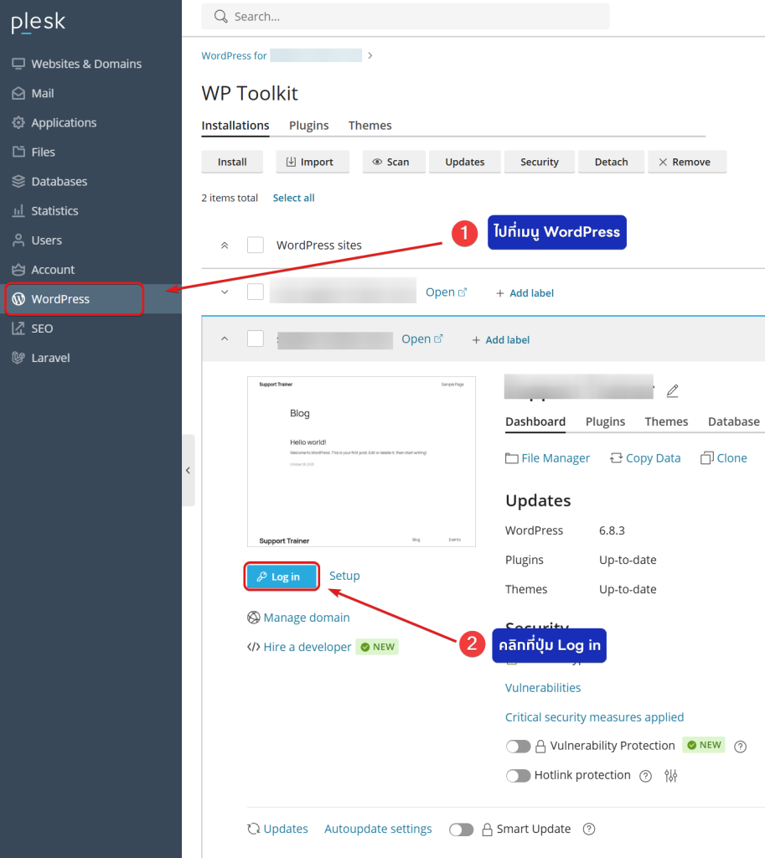The height and width of the screenshot is (858, 765).
Task: Collapse the expanded second site row
Action: tap(224, 339)
